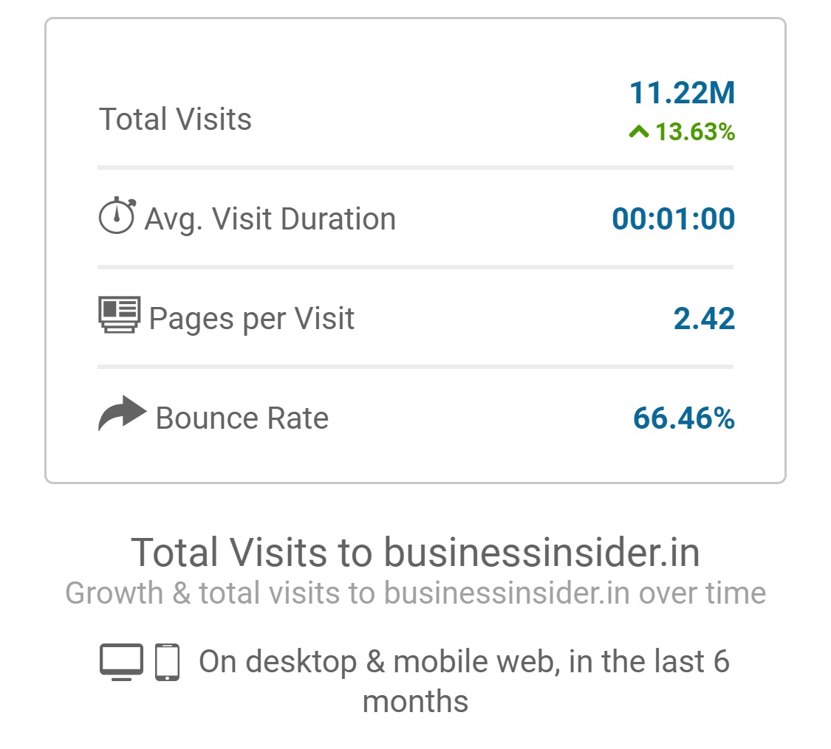Click the desktop monitor icon

[x=121, y=661]
